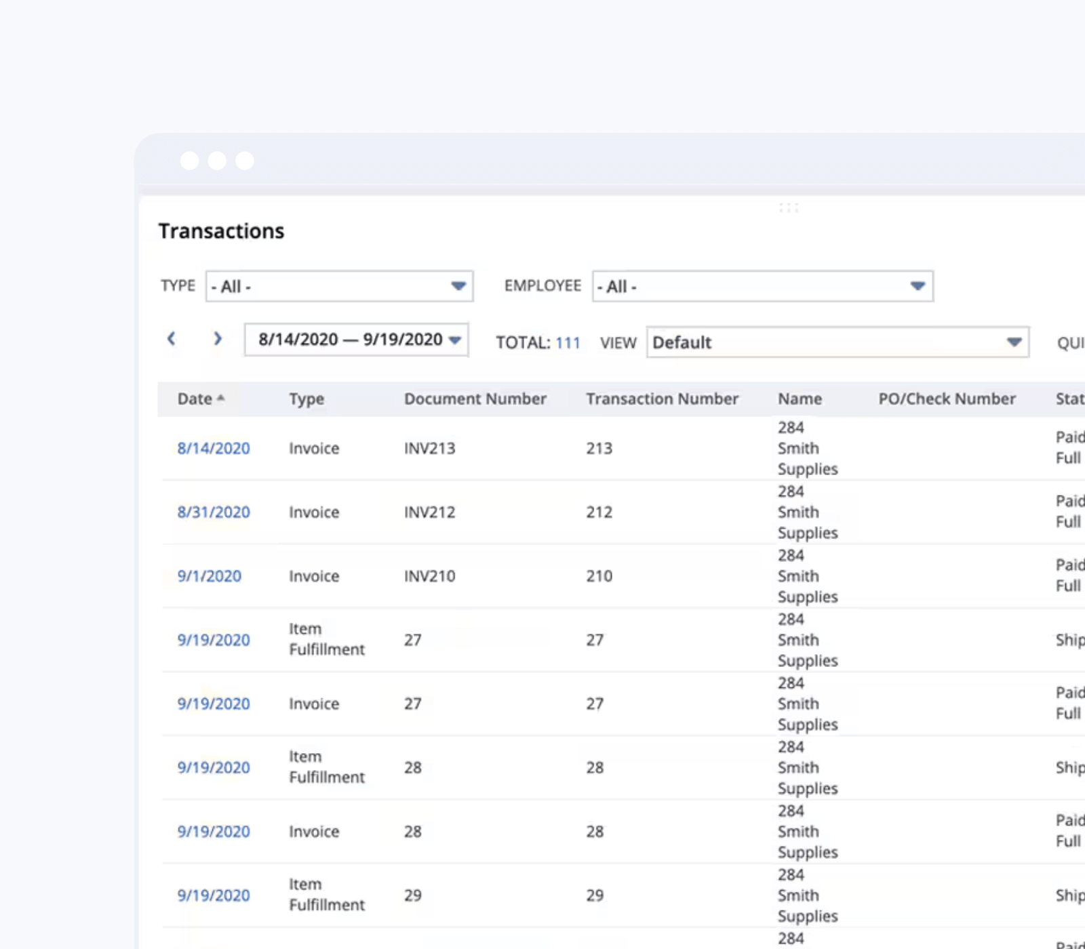Click the Transactions heading
Image resolution: width=1085 pixels, height=949 pixels.
(x=221, y=230)
